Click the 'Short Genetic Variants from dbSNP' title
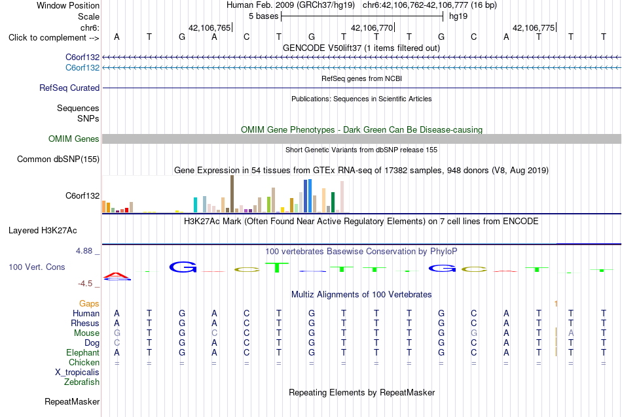This screenshot has height=417, width=622. coord(361,150)
